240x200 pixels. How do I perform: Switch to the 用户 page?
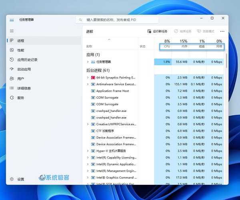[44, 79]
